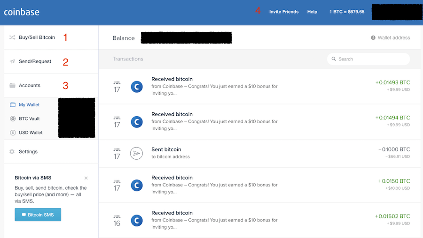The image size is (423, 238).
Task: Open the Accounts section
Action: pyautogui.click(x=51, y=86)
